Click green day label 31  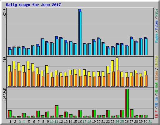[x=150, y=122]
